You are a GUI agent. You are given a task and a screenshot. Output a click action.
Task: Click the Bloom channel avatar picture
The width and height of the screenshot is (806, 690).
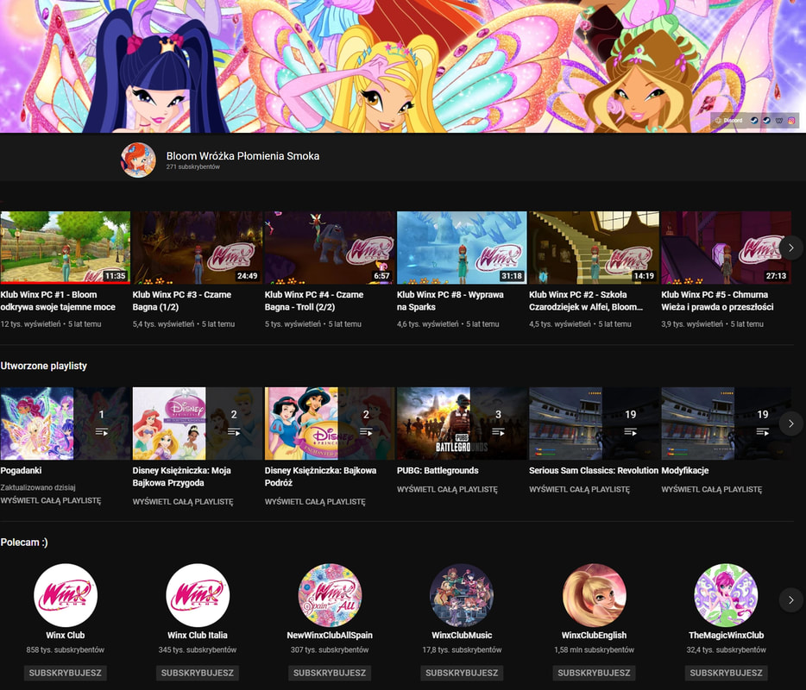point(138,160)
